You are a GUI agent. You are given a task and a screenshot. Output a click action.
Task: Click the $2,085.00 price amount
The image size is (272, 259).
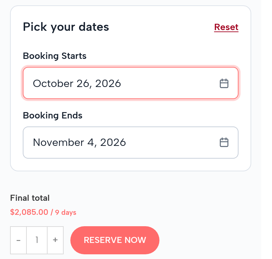(29, 212)
